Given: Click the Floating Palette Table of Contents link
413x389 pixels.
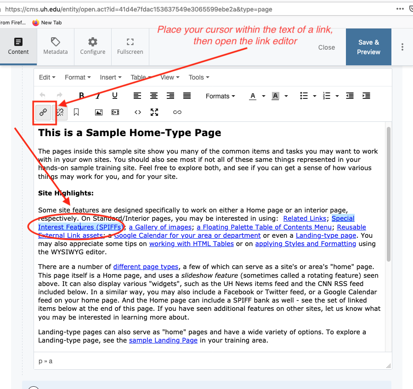Looking at the screenshot, I should (264, 227).
